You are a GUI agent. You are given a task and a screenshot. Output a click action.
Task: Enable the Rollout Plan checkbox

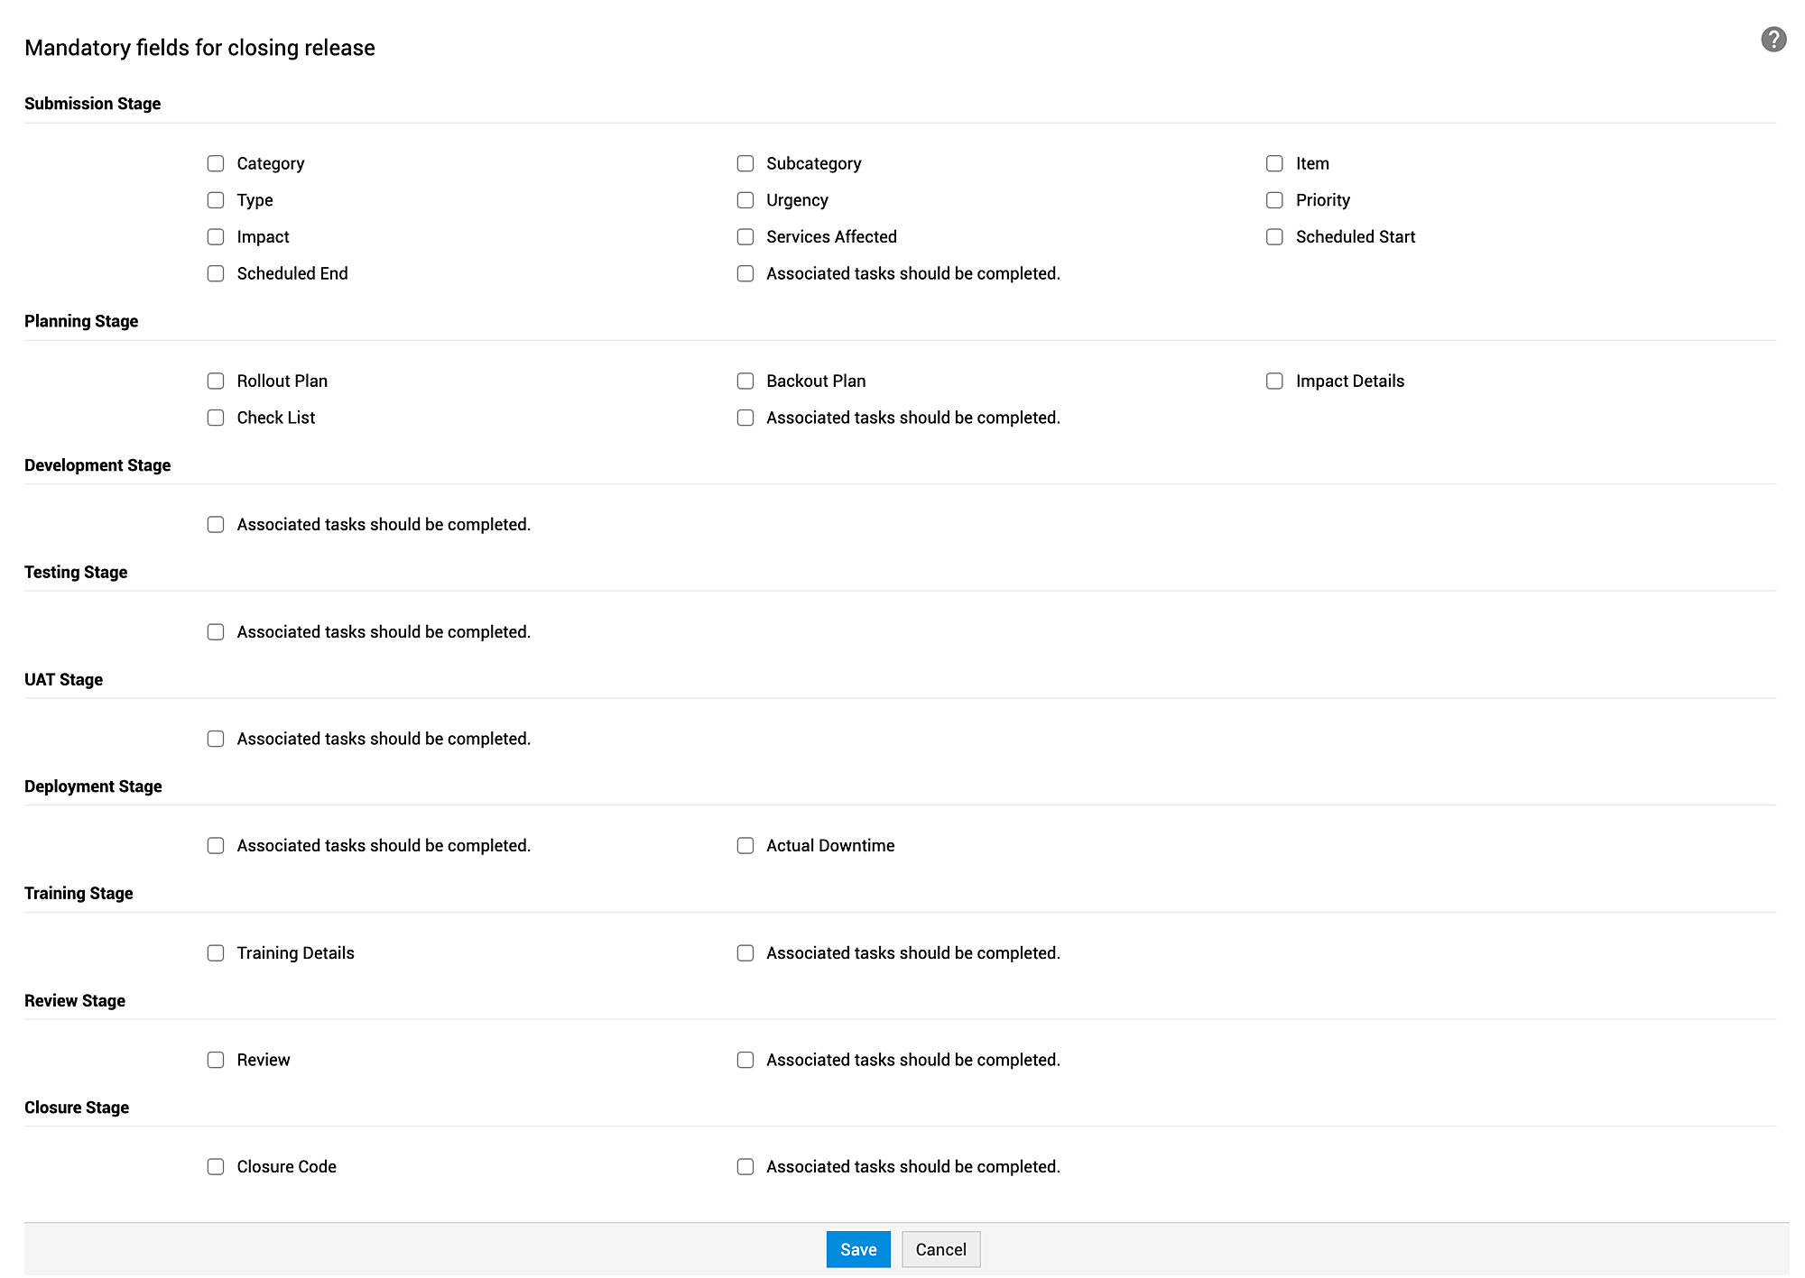click(216, 382)
